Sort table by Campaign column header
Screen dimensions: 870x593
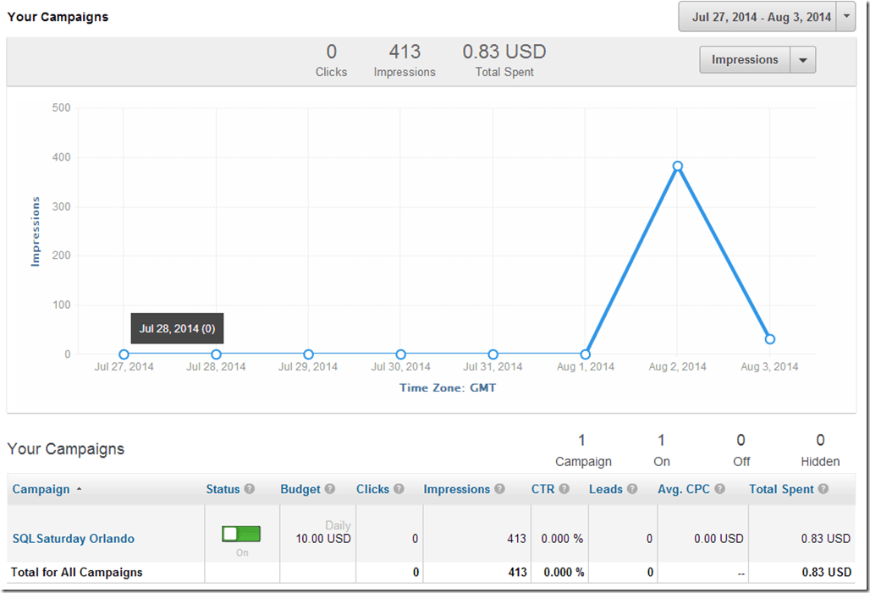41,489
